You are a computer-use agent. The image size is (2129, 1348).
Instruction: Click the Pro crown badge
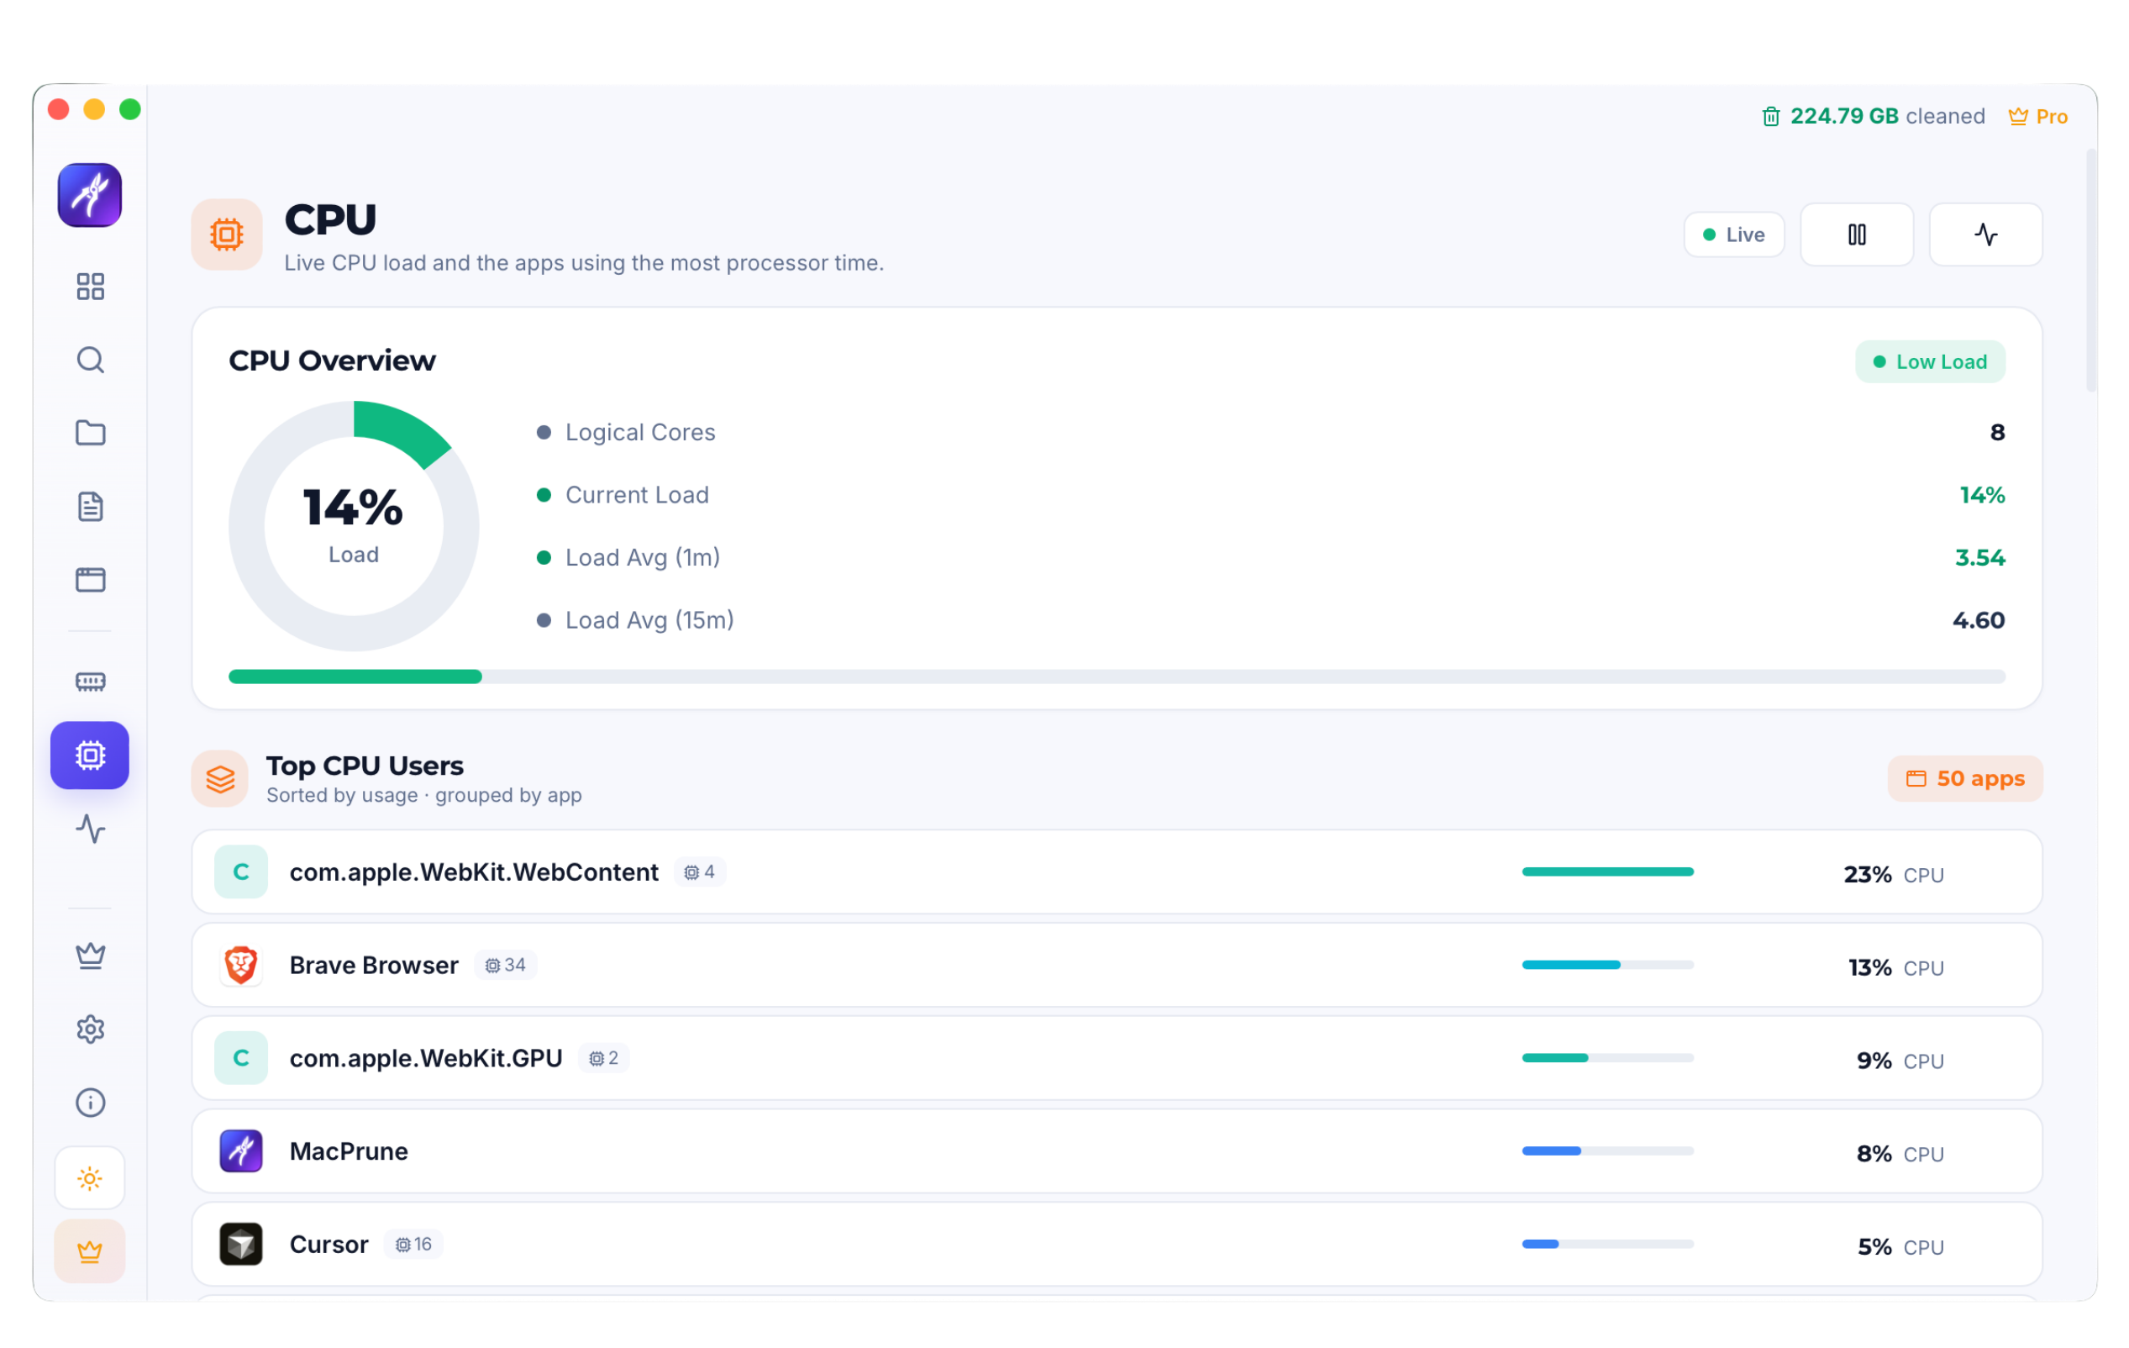tap(2037, 117)
